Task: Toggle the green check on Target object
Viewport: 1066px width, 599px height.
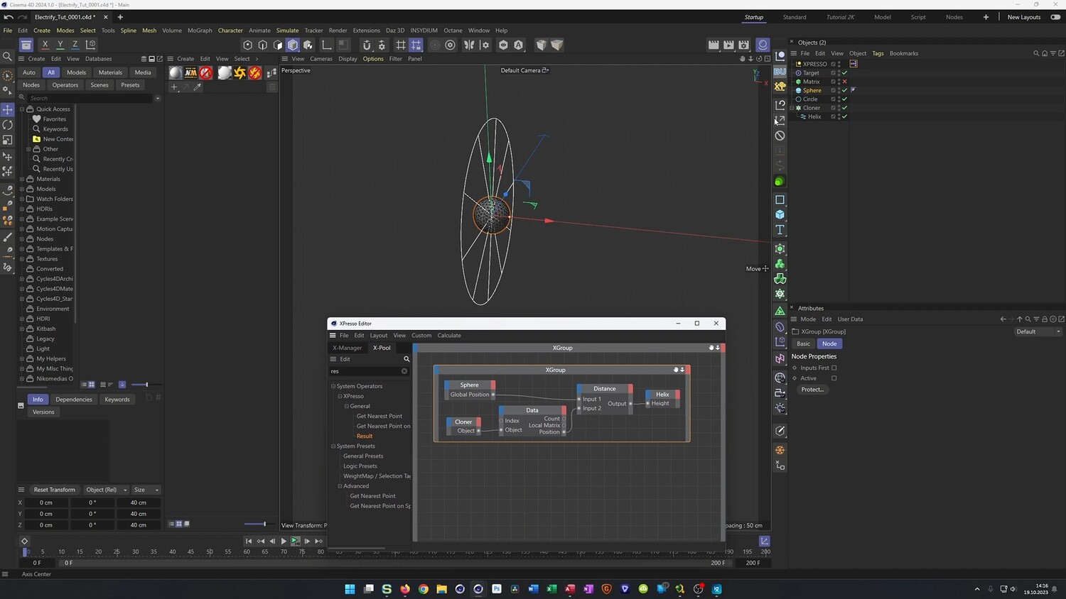Action: (x=844, y=73)
